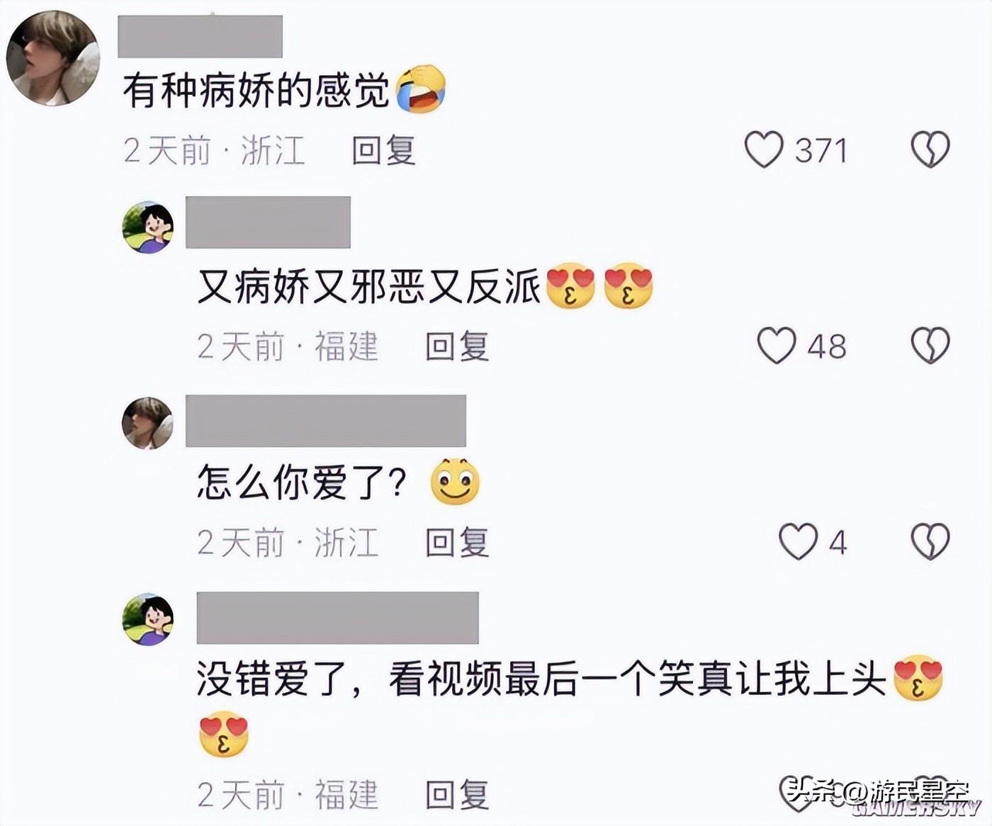Open blurred username of the top commenter

tap(200, 36)
